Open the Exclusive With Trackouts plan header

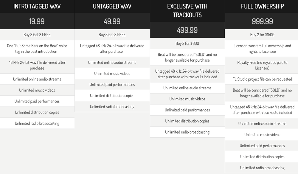point(187,10)
